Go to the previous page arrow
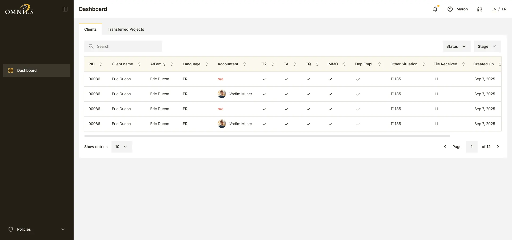 coord(445,147)
